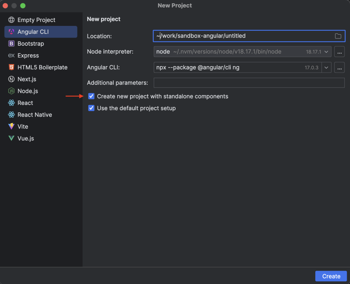This screenshot has height=284, width=350.
Task: Click the React atom icon
Action: click(11, 103)
